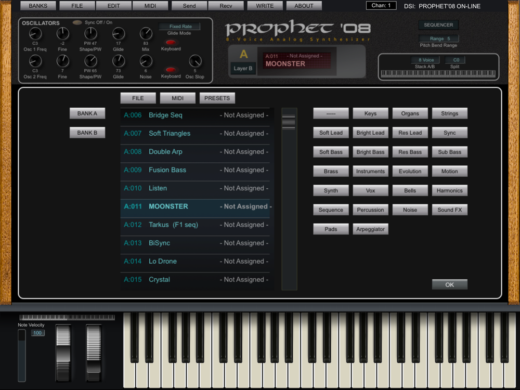Select BANK B
The height and width of the screenshot is (390, 520).
(87, 133)
